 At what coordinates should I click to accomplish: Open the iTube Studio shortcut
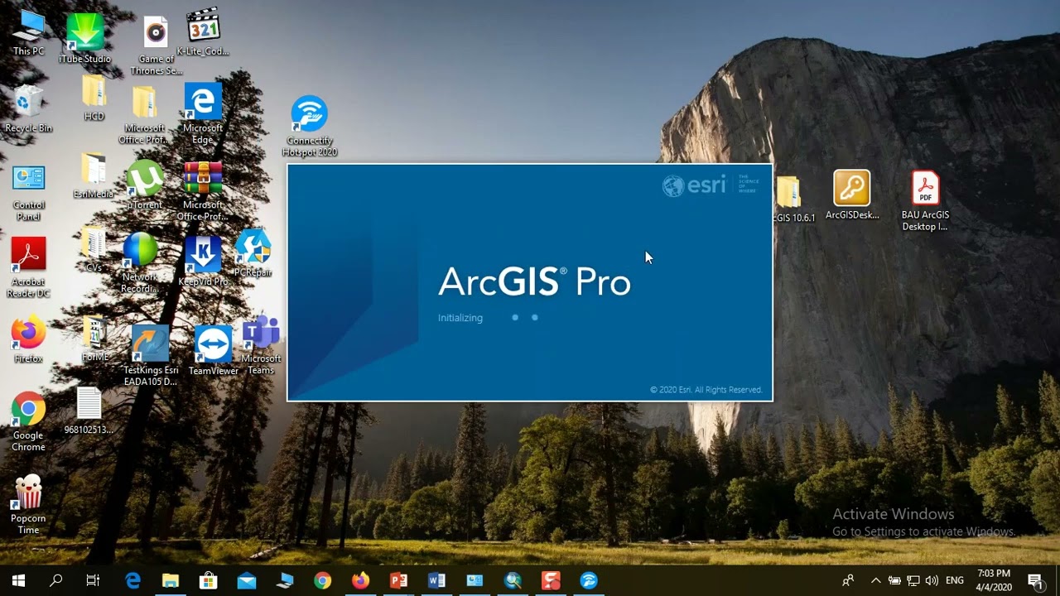(x=84, y=39)
